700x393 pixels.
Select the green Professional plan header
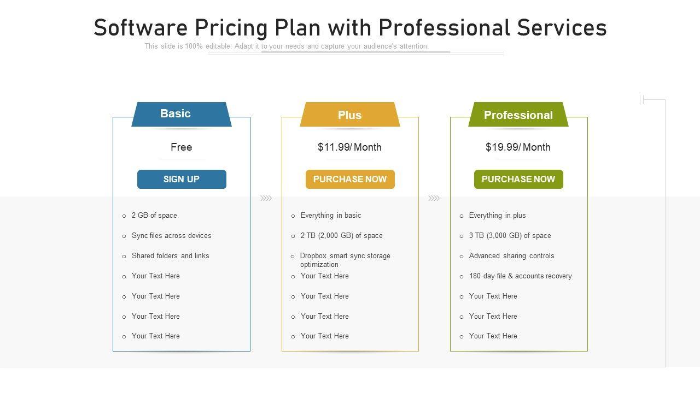518,115
